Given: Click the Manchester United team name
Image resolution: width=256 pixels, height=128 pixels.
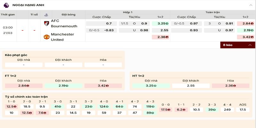Looking at the screenshot, I should click(x=62, y=37).
